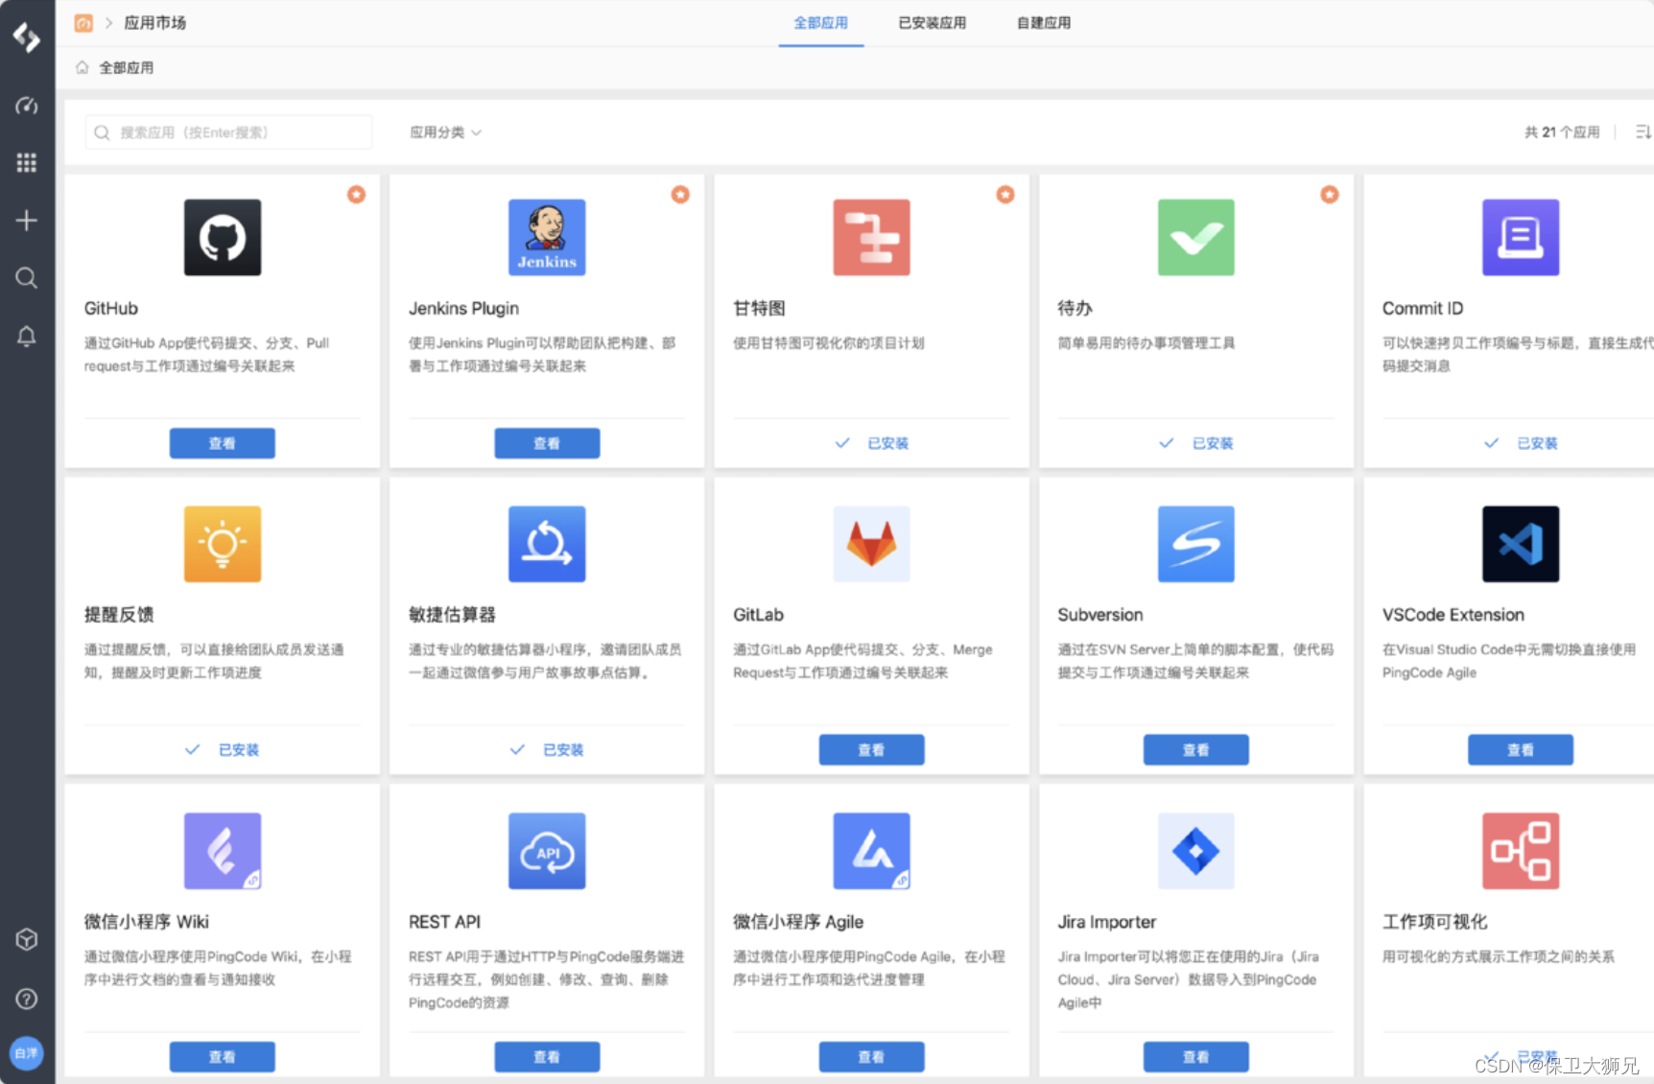The height and width of the screenshot is (1084, 1654).
Task: Click the GitHub card title
Action: [111, 309]
